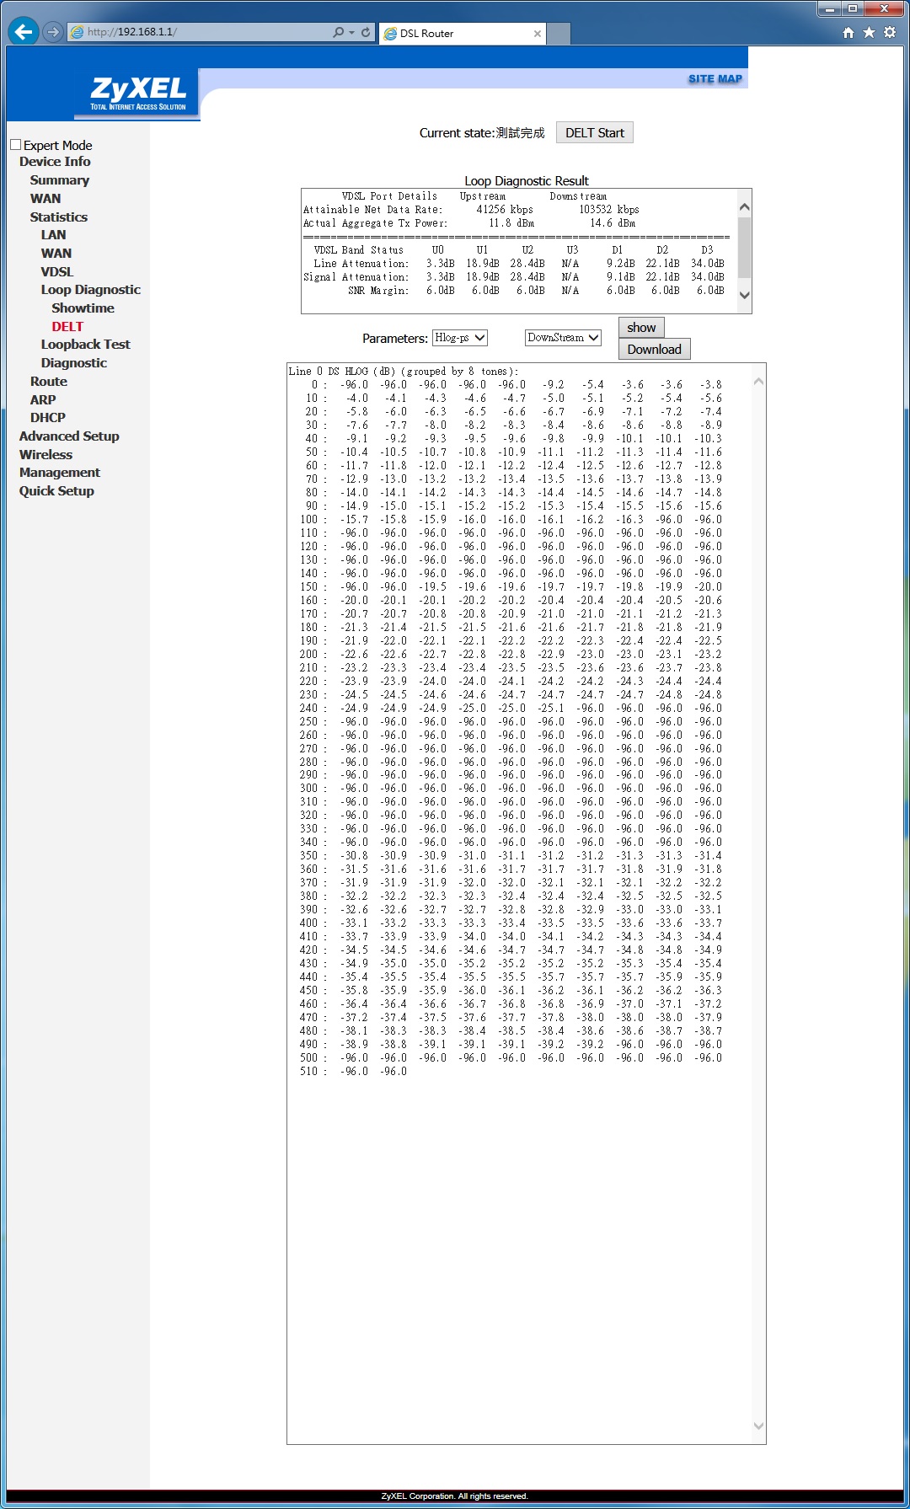Open Device Info menu

pyautogui.click(x=55, y=162)
